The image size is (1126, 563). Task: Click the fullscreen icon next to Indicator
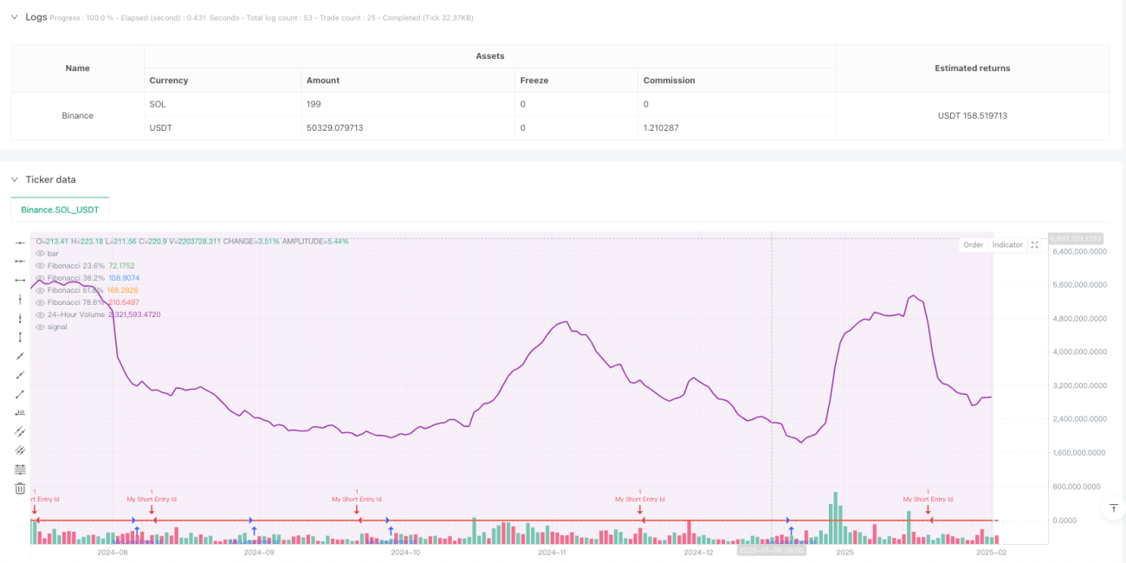point(1034,245)
